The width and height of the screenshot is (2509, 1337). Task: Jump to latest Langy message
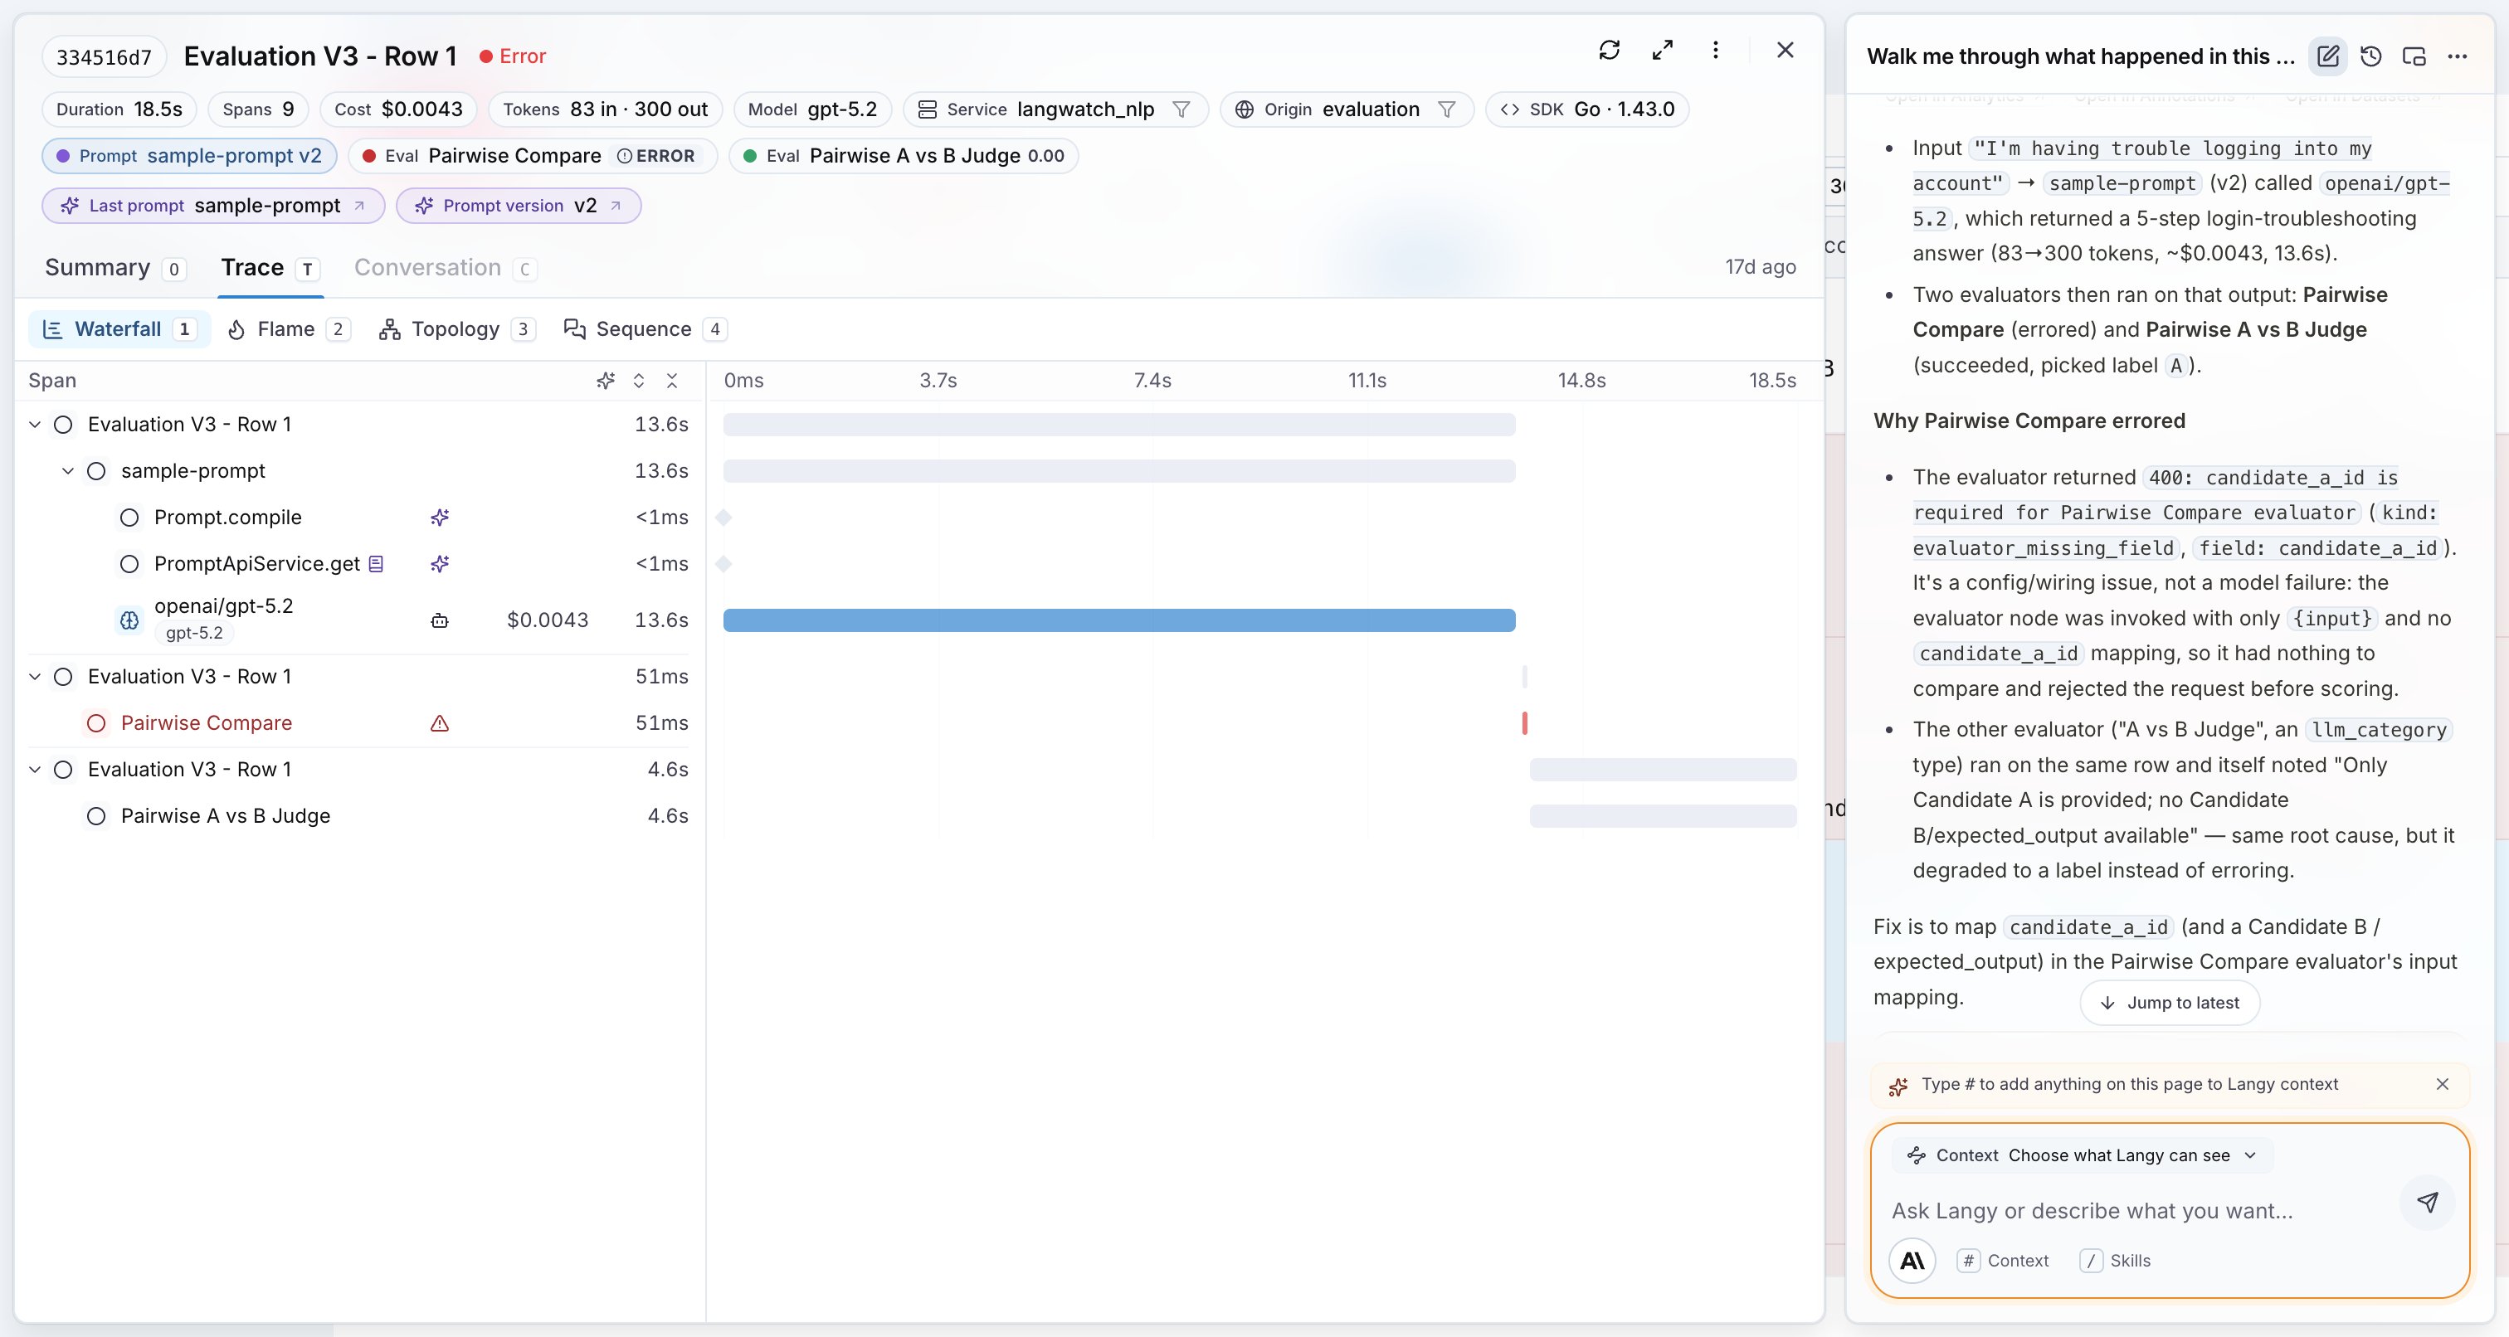pos(2169,1003)
